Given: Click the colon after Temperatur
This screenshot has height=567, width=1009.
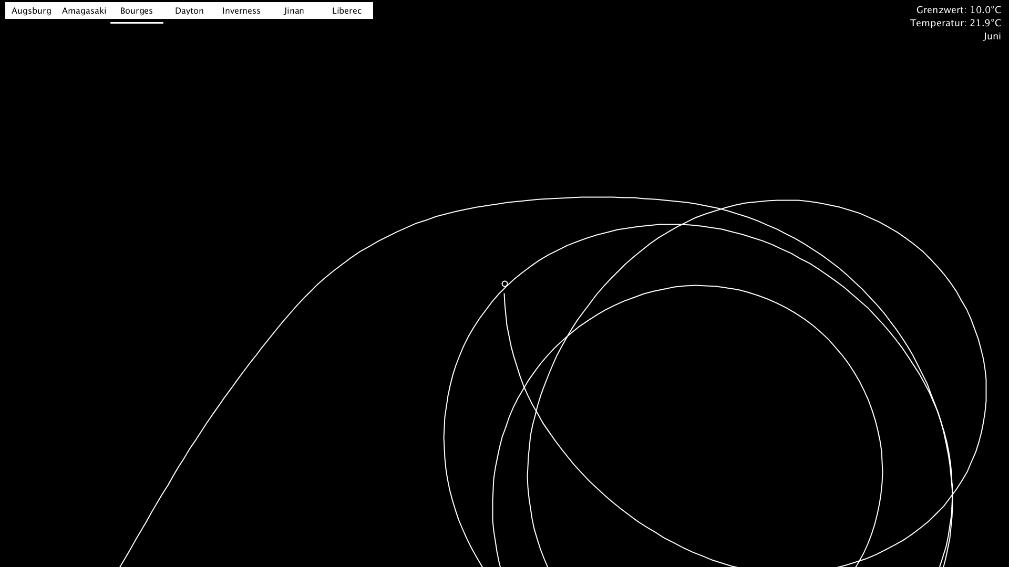Looking at the screenshot, I should click(965, 24).
